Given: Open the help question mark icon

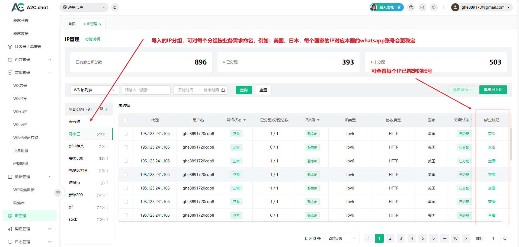Looking at the screenshot, I should (411, 7).
